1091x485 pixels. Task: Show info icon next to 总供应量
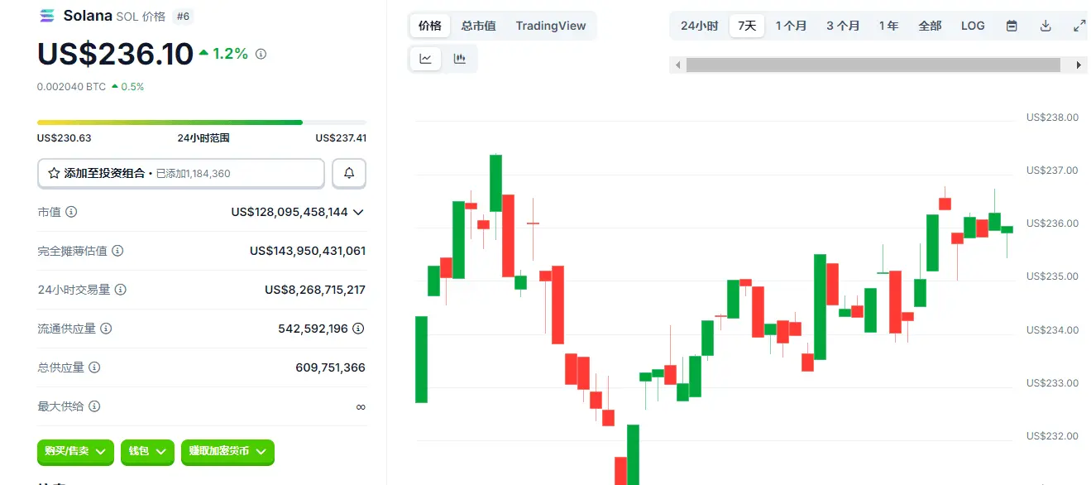pyautogui.click(x=94, y=367)
